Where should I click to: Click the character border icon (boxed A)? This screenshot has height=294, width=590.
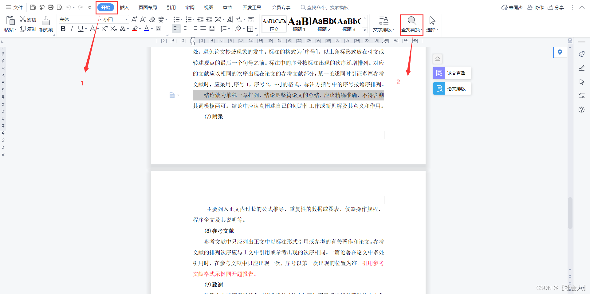[159, 29]
